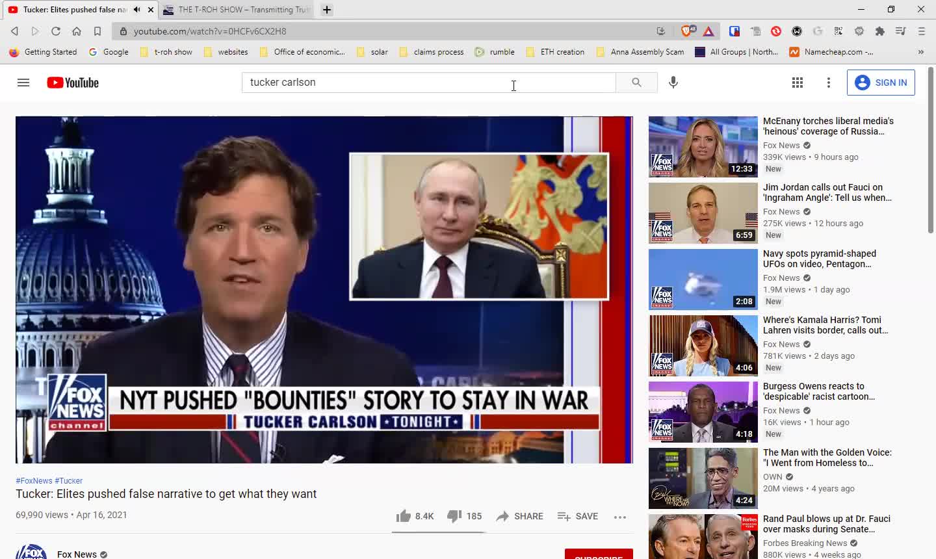
Task: Reload the current page
Action: coord(56,31)
